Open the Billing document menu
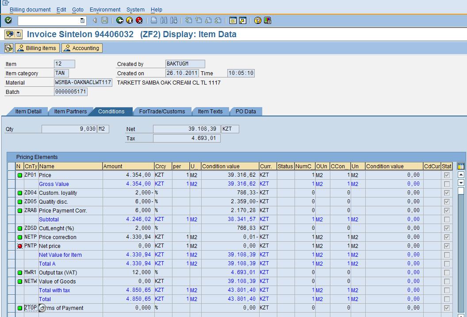 [x=30, y=10]
